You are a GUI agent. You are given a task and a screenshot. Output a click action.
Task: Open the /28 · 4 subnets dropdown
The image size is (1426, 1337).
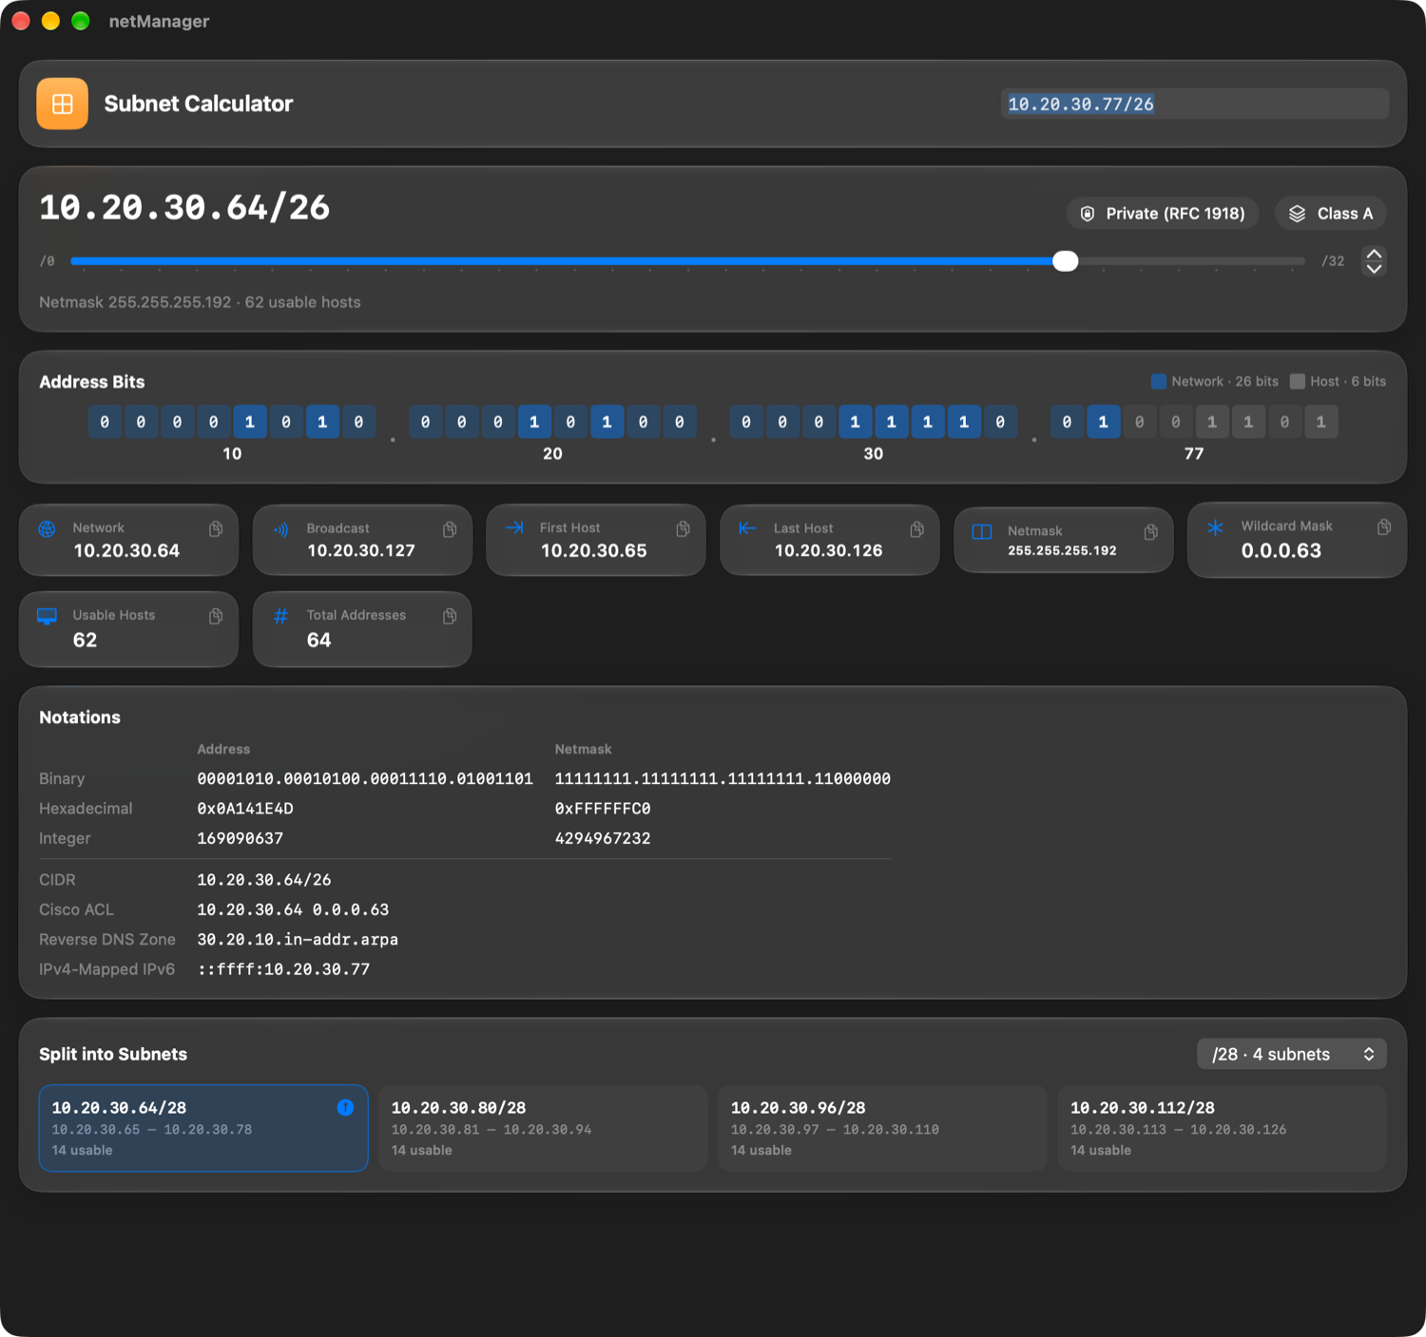tap(1291, 1054)
